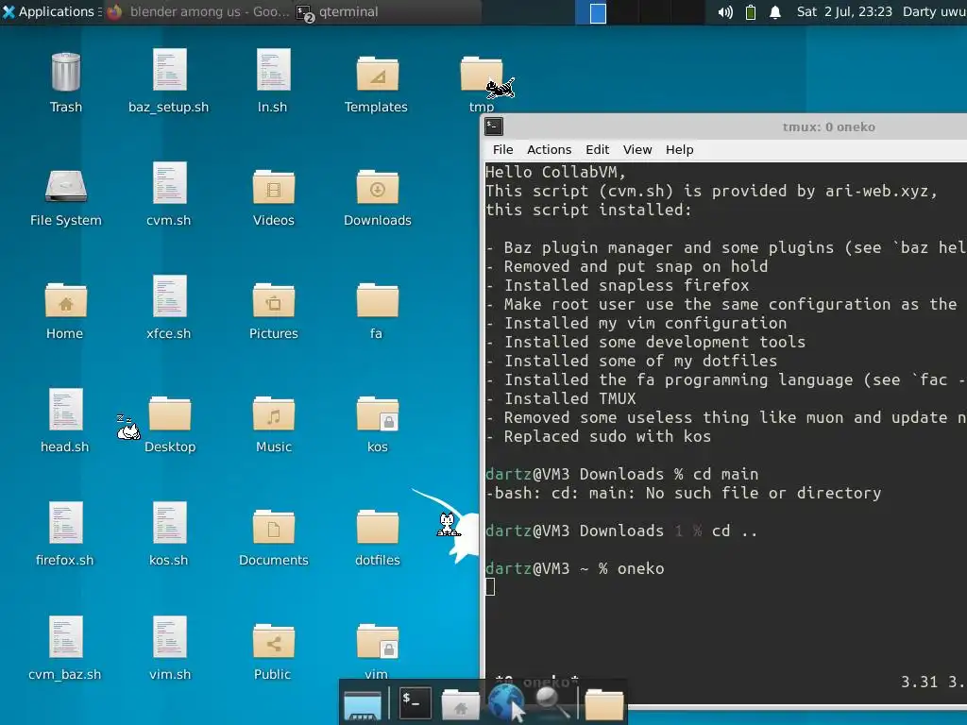Viewport: 967px width, 725px height.
Task: Open the View menu in qterminal
Action: (637, 149)
